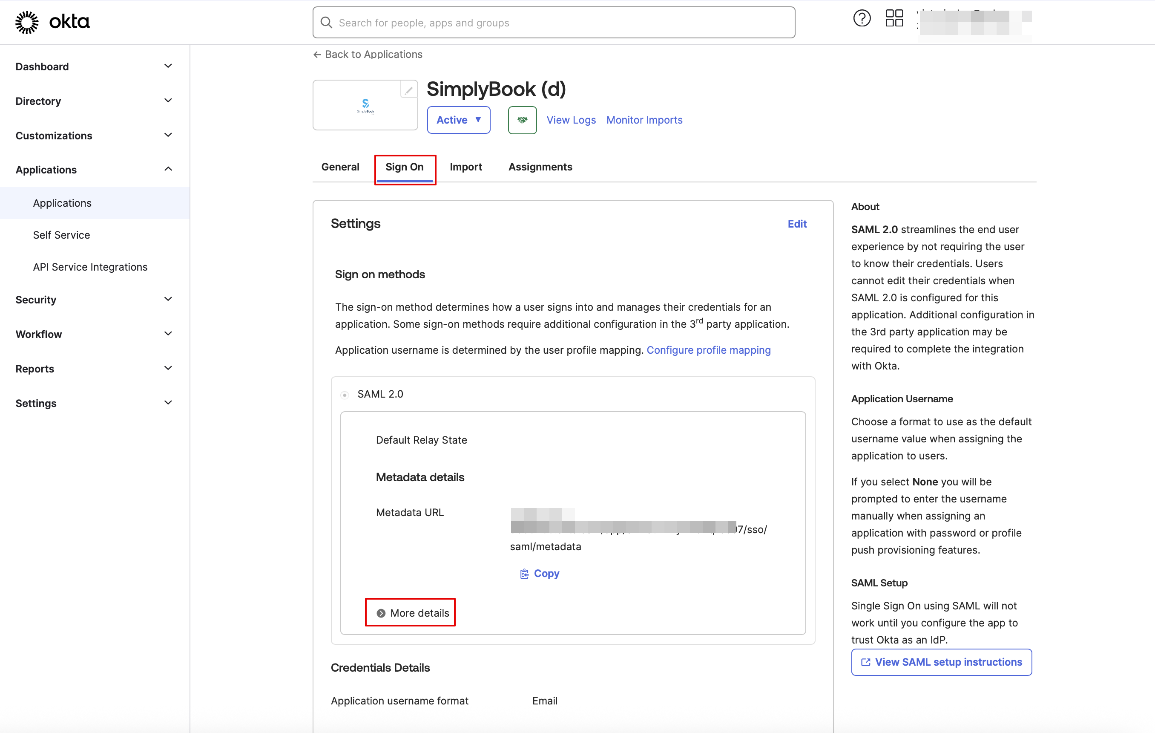Click the pencil edit logo icon
The height and width of the screenshot is (733, 1155).
[408, 89]
